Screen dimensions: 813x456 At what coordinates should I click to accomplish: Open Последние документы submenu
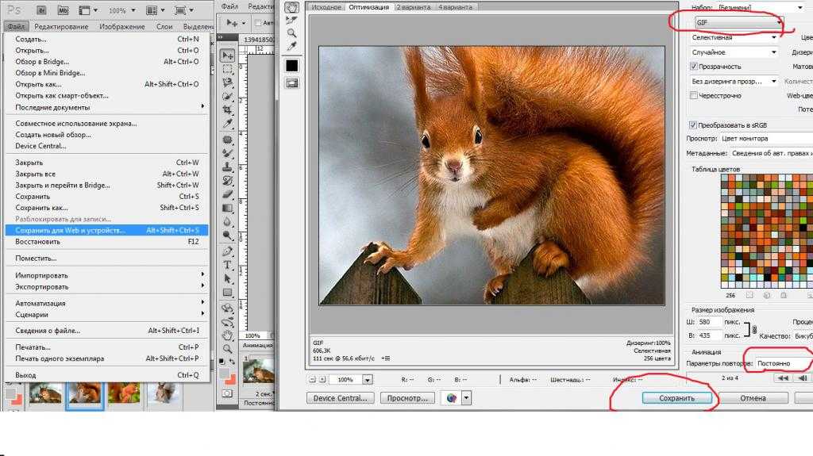click(x=107, y=107)
